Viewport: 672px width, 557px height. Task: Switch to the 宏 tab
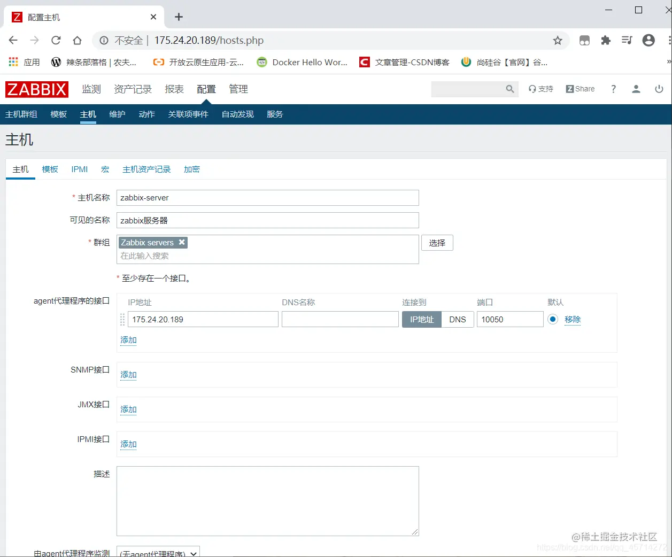pos(105,169)
